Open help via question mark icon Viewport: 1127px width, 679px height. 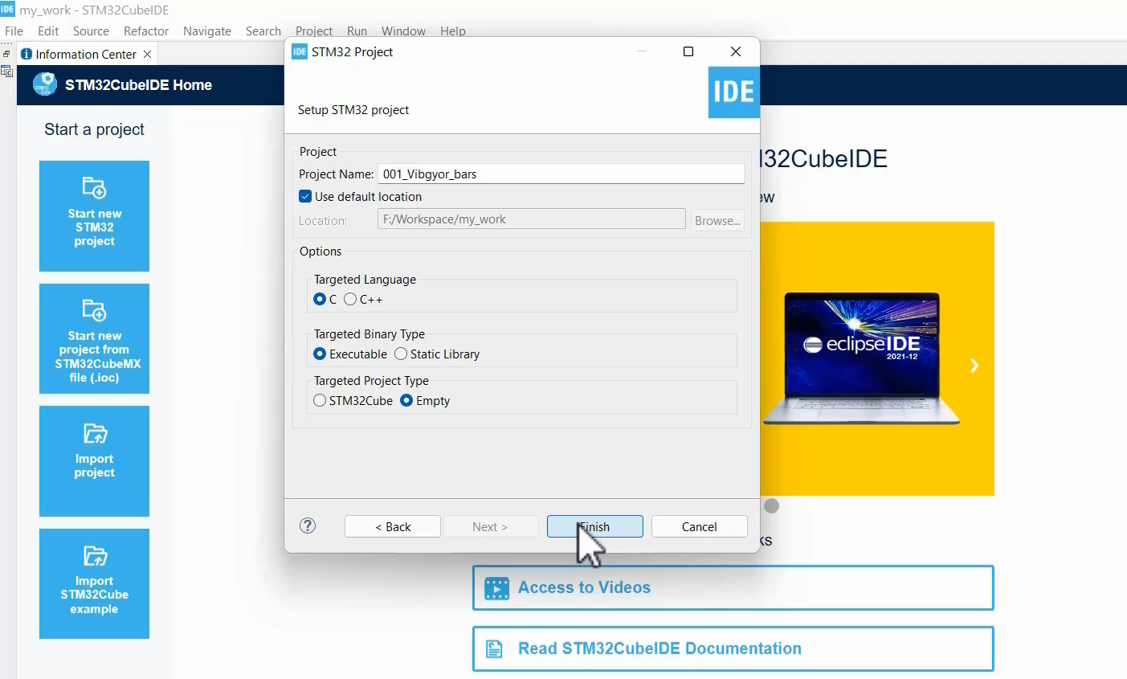pyautogui.click(x=308, y=526)
